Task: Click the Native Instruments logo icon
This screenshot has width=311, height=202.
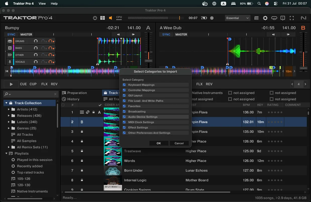Action: 303,18
